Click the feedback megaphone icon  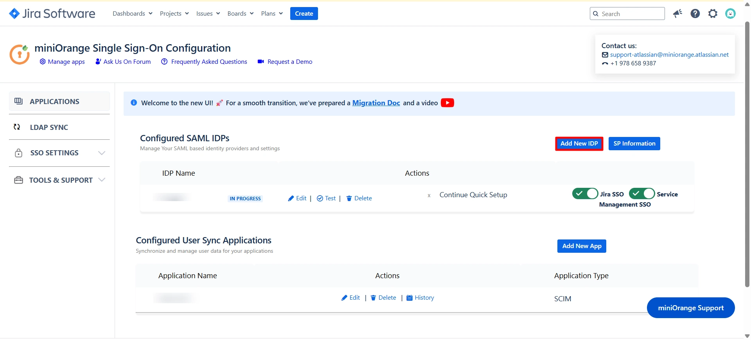(677, 14)
